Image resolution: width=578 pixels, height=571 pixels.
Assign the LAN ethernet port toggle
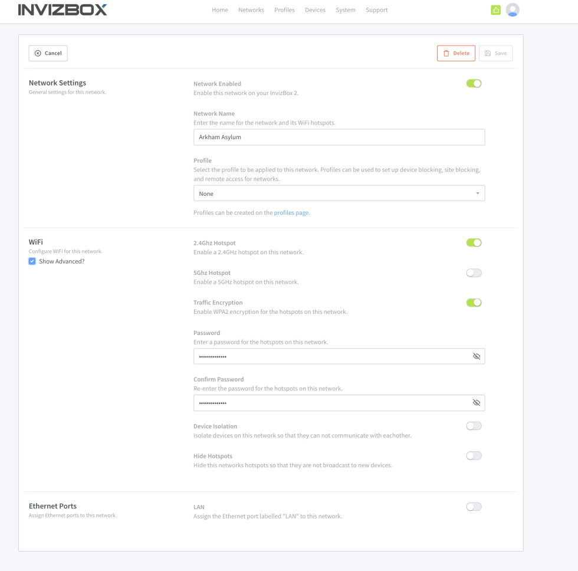(474, 506)
